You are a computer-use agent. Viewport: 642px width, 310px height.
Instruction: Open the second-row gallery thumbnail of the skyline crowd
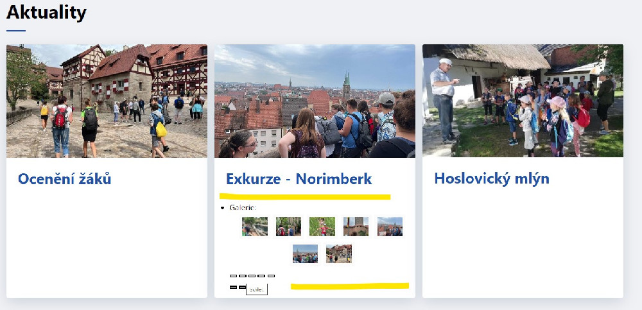tap(305, 254)
